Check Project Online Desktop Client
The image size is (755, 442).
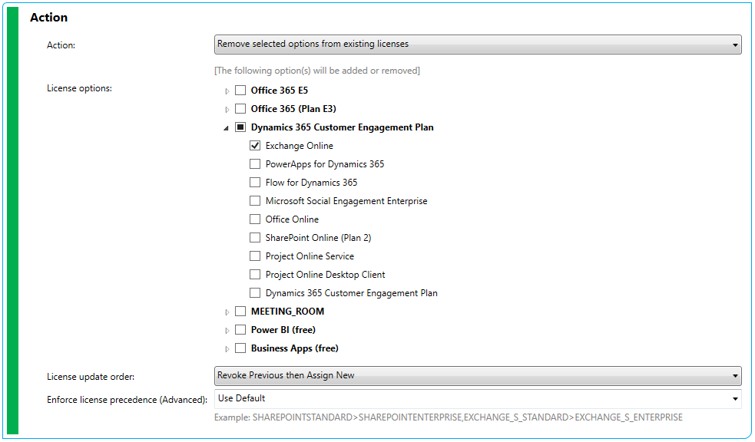click(x=255, y=274)
